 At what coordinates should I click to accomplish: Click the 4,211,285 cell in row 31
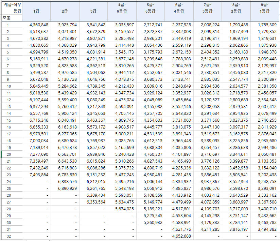click(208, 229)
